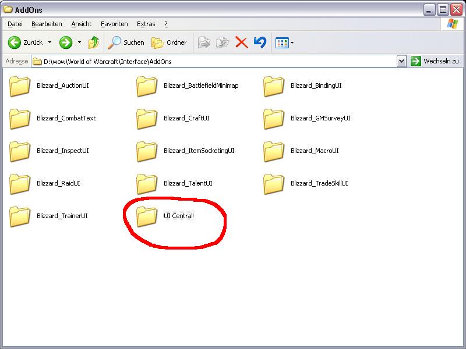
Task: Click the Views icon in toolbar
Action: [282, 42]
